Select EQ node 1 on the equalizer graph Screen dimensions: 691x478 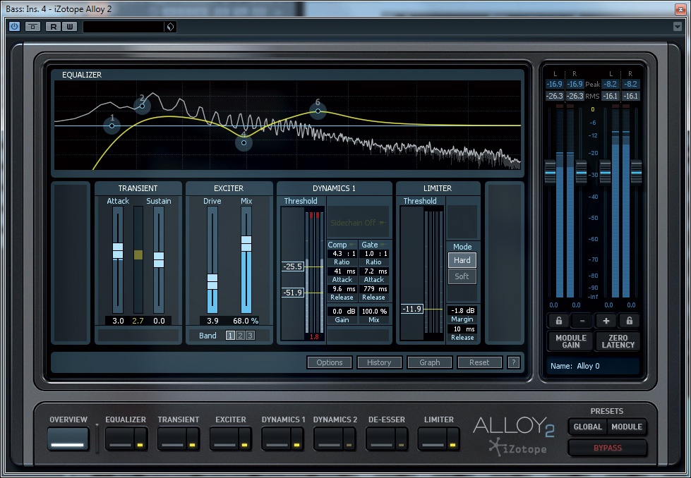click(112, 125)
